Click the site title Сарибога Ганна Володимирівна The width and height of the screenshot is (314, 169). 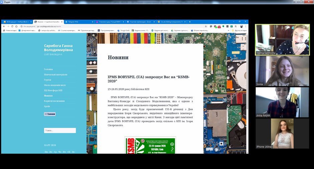(58, 48)
